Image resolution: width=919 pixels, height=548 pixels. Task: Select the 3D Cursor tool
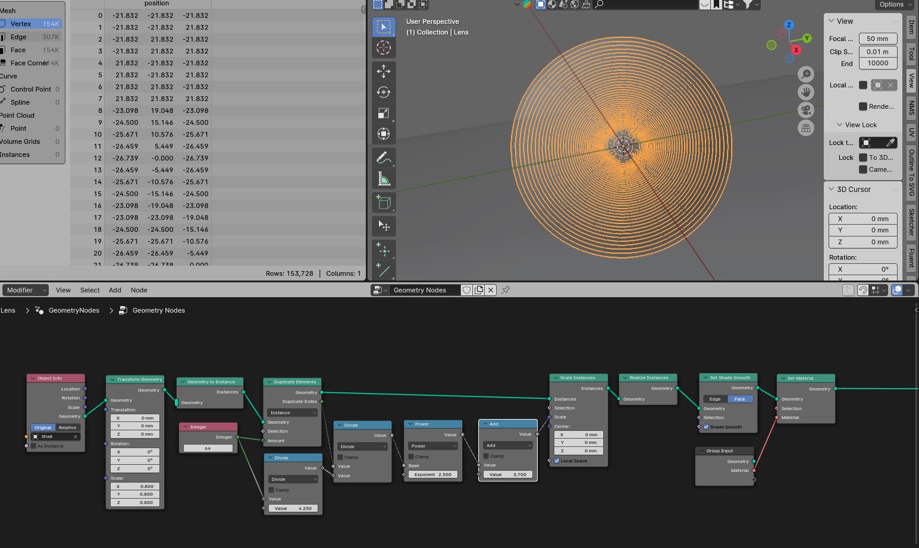tap(384, 48)
